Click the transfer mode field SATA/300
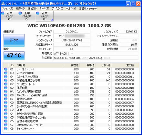Screen dimensions: 142x135 tap(72, 45)
